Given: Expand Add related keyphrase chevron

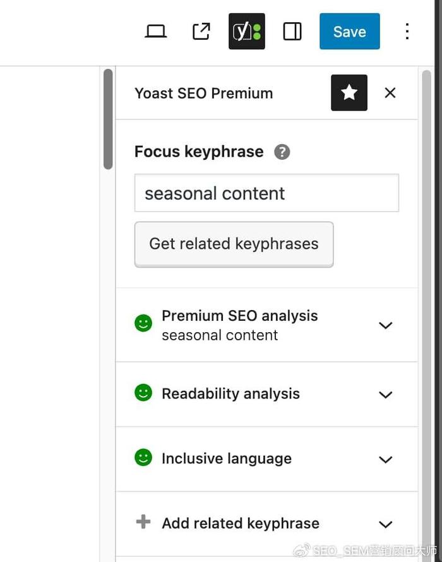Looking at the screenshot, I should [x=385, y=524].
